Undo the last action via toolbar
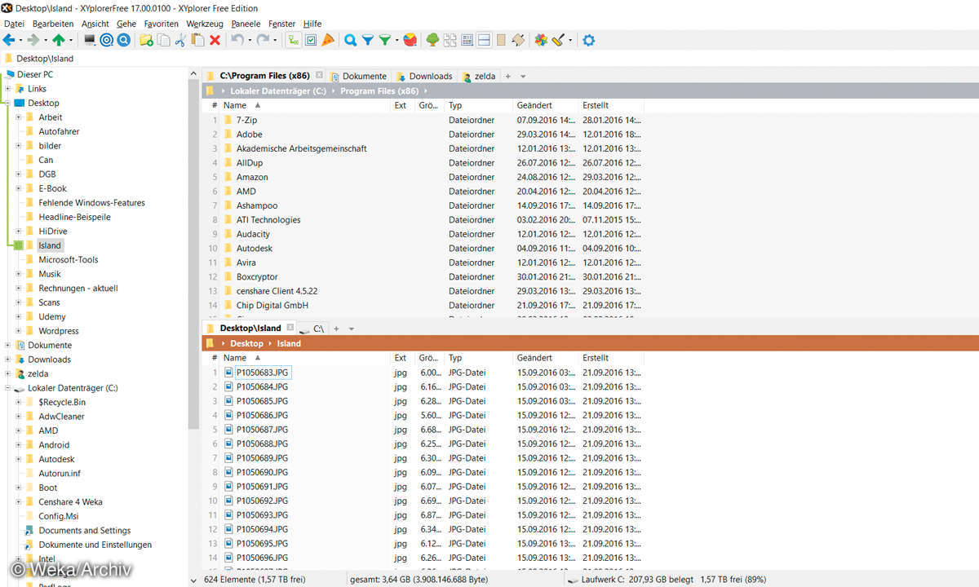 coord(237,40)
